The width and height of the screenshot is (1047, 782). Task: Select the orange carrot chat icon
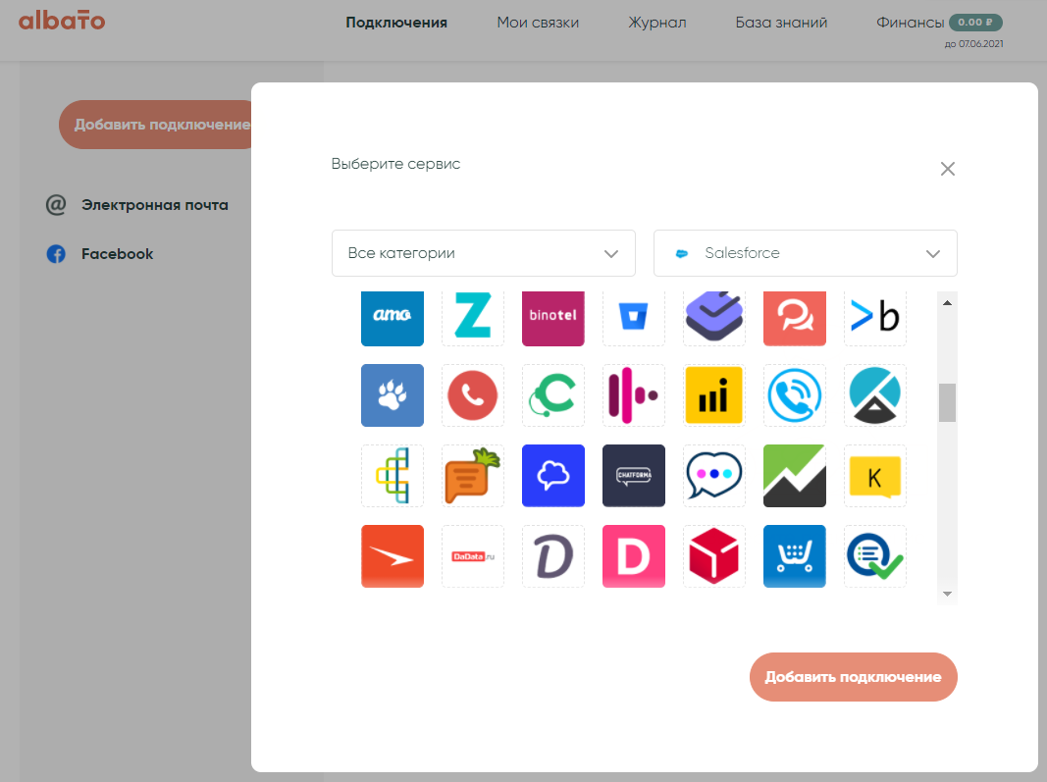[x=473, y=476]
